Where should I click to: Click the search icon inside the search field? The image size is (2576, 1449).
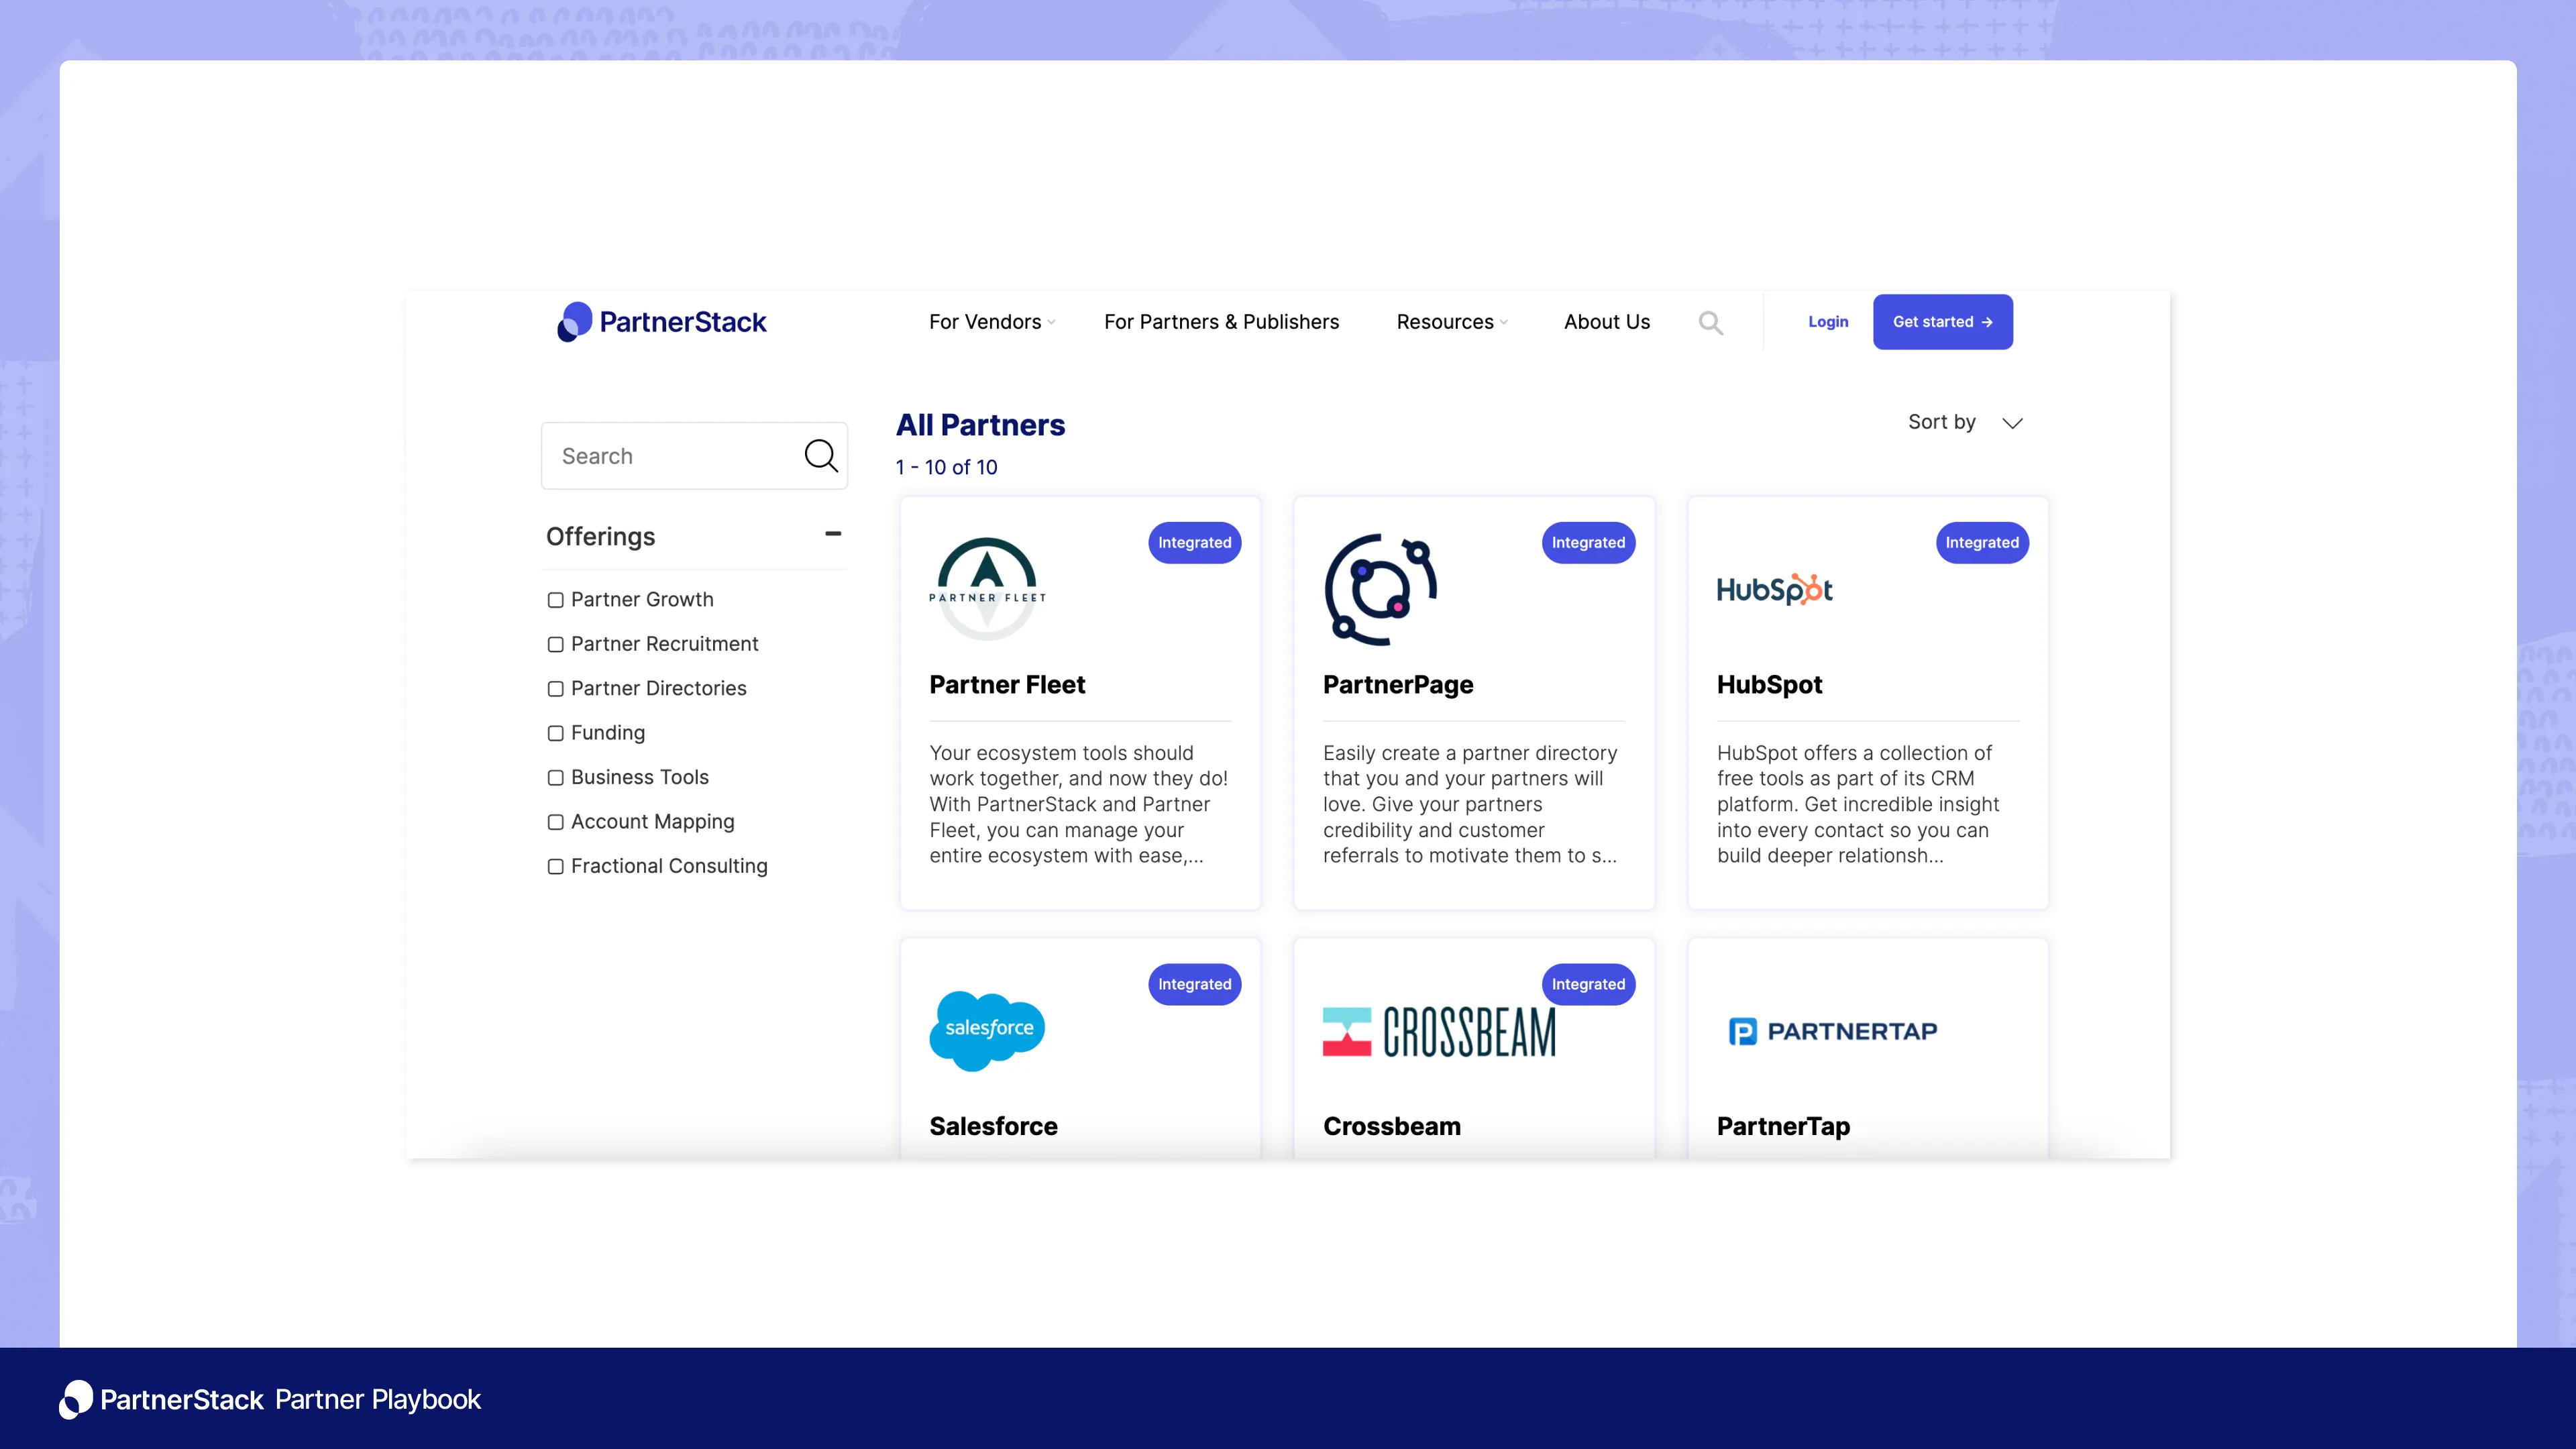(821, 455)
